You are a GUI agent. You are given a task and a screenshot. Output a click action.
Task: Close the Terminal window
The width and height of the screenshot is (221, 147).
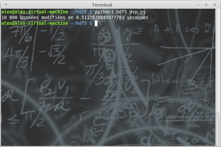click(x=214, y=5)
